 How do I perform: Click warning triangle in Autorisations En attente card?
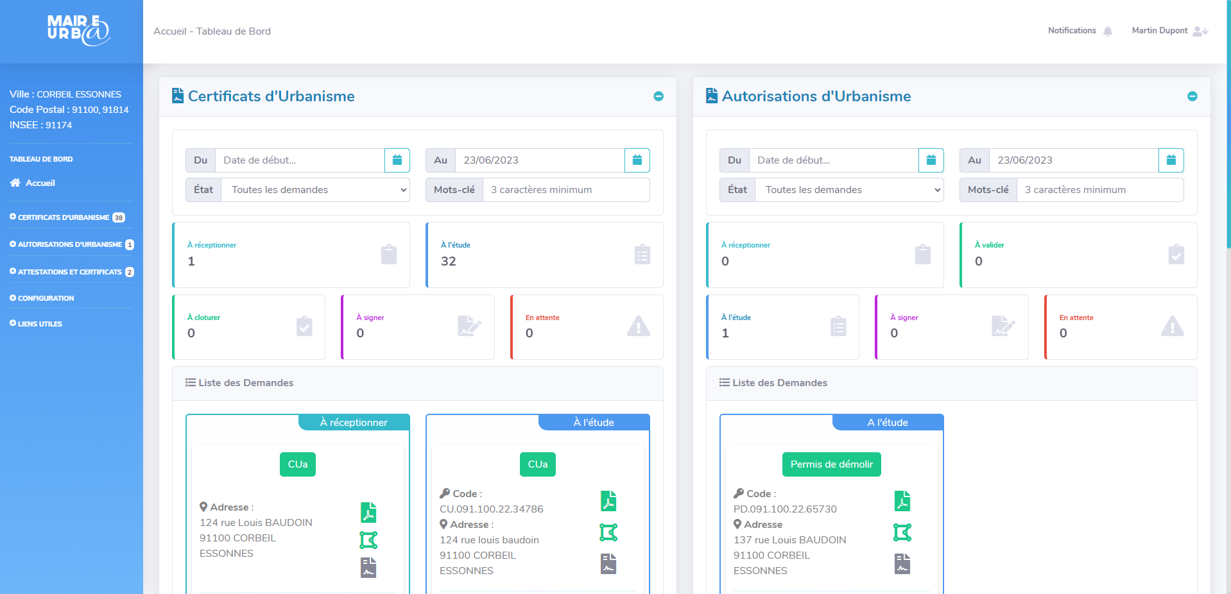(x=1173, y=326)
